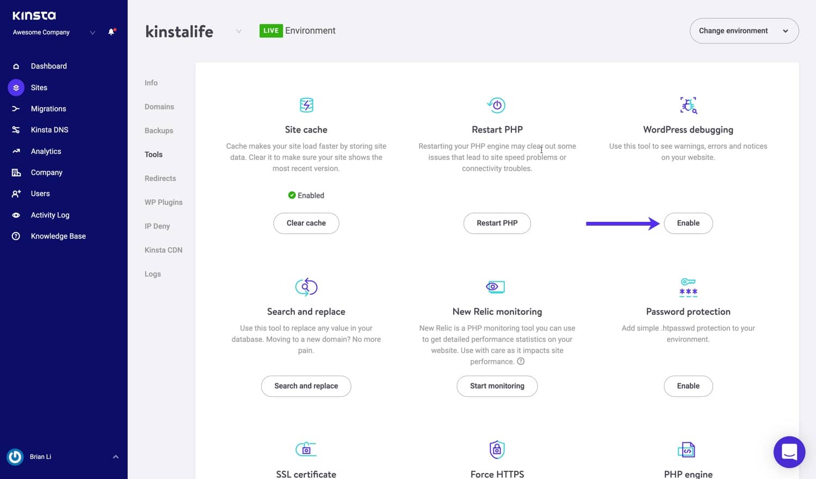
Task: Open the Redirects tab
Action: tap(160, 178)
